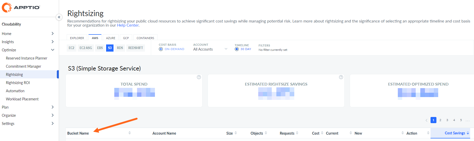Go to page 3

pyautogui.click(x=447, y=120)
